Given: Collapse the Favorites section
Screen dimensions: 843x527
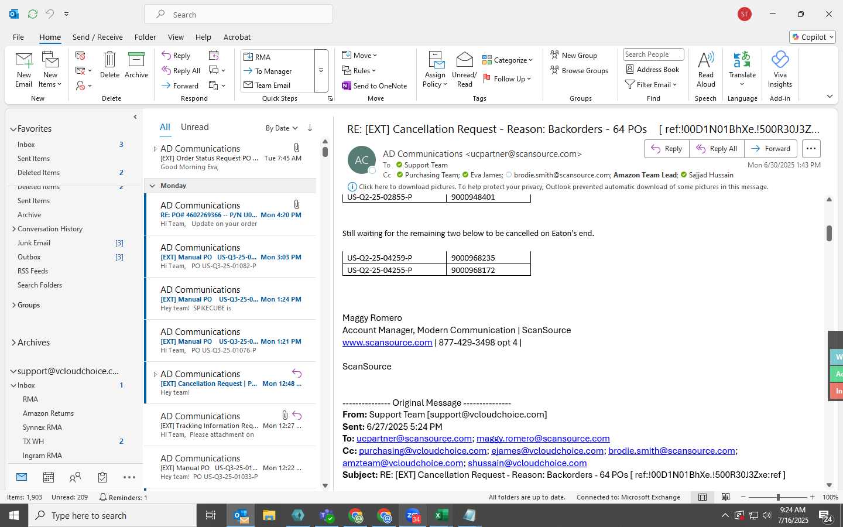Looking at the screenshot, I should pyautogui.click(x=13, y=129).
